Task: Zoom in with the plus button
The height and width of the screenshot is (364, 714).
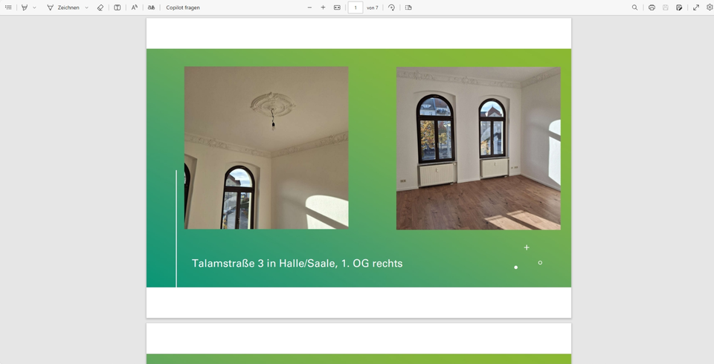Action: coord(323,7)
